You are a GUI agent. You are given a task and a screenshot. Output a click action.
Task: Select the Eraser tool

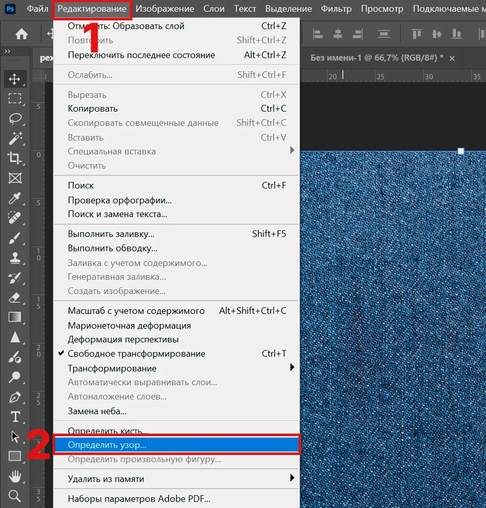(x=15, y=298)
